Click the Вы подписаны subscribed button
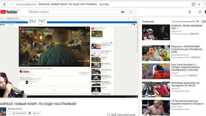The image size is (206, 116). point(18,113)
